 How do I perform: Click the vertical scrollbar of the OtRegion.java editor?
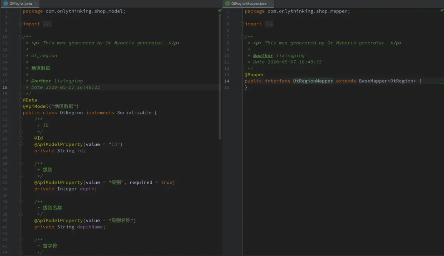(220, 77)
